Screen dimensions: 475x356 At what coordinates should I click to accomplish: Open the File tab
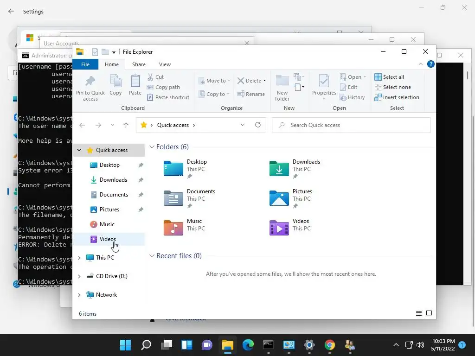pos(85,64)
